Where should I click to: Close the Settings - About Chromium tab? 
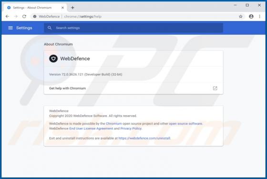point(62,8)
